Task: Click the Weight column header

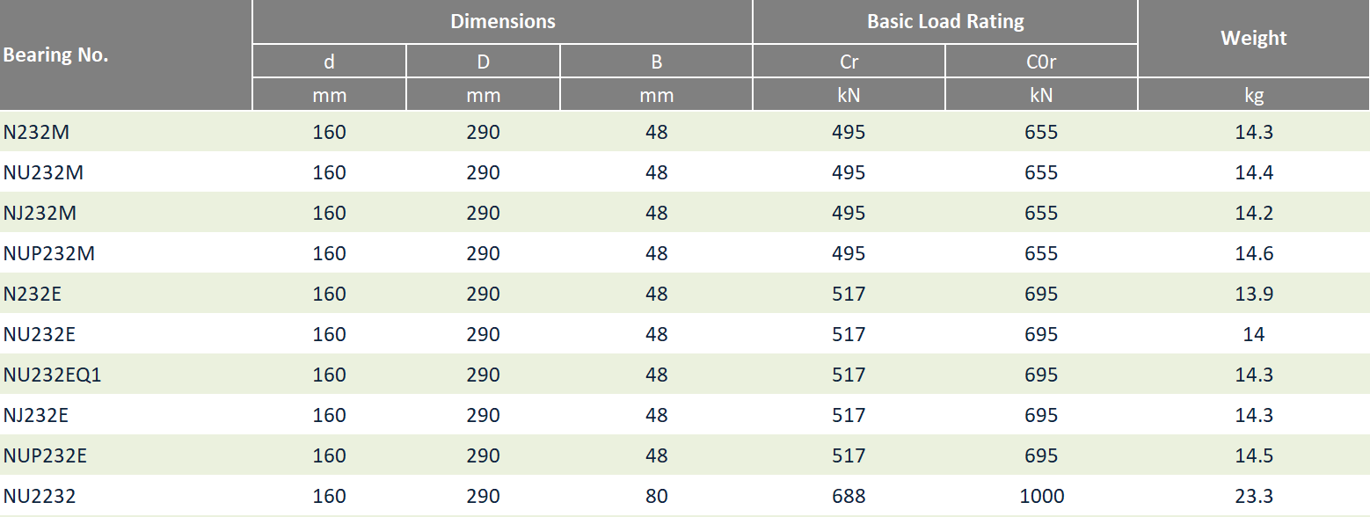Action: [x=1254, y=38]
